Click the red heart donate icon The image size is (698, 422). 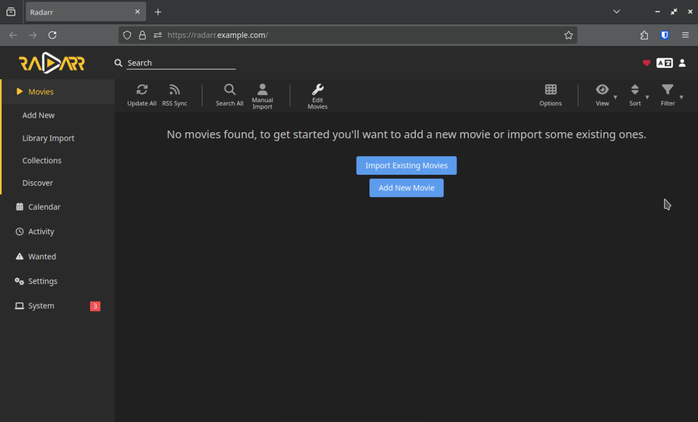[x=646, y=63]
